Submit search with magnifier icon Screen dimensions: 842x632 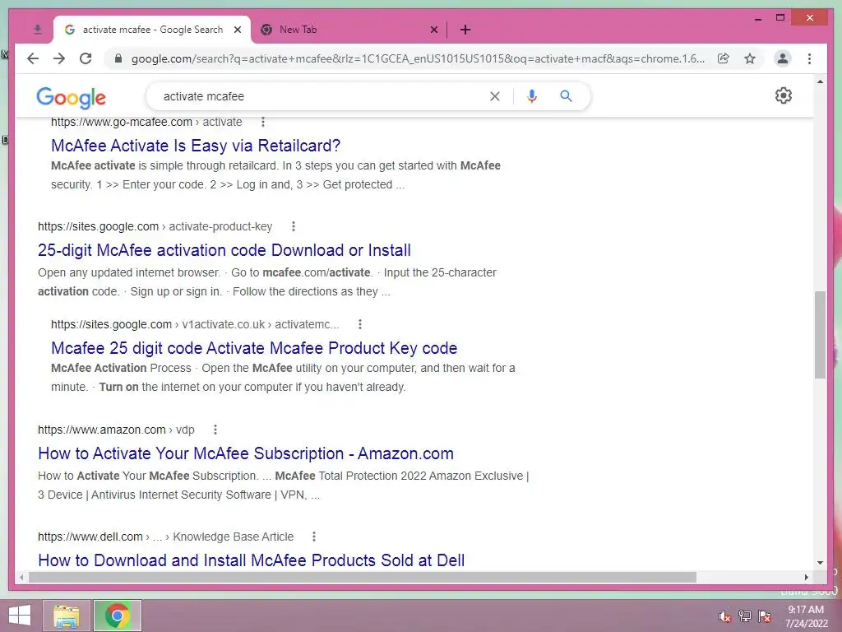tap(566, 96)
